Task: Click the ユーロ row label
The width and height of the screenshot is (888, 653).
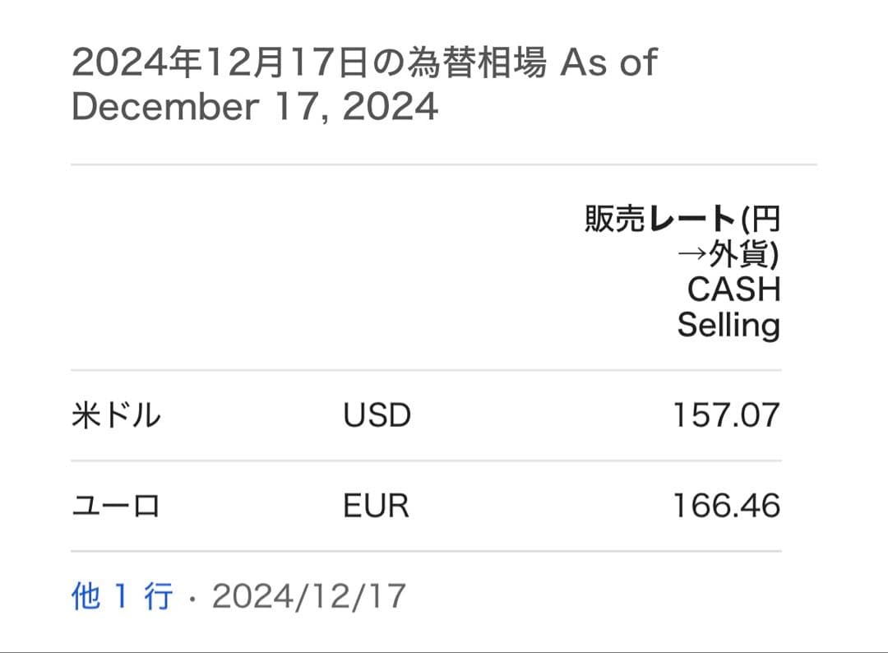Action: coord(116,506)
